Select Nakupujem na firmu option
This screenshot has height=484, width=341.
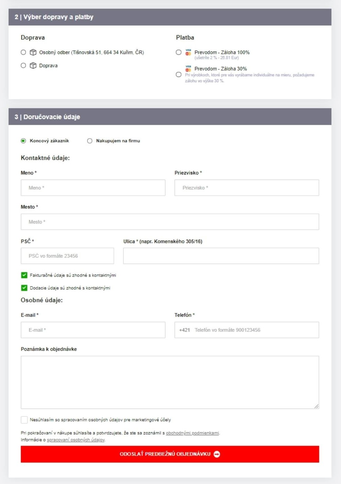click(x=90, y=141)
